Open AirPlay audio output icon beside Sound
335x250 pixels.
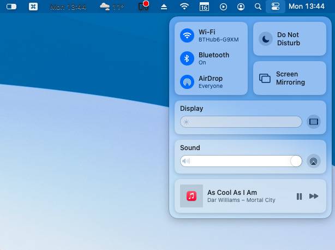tap(313, 161)
